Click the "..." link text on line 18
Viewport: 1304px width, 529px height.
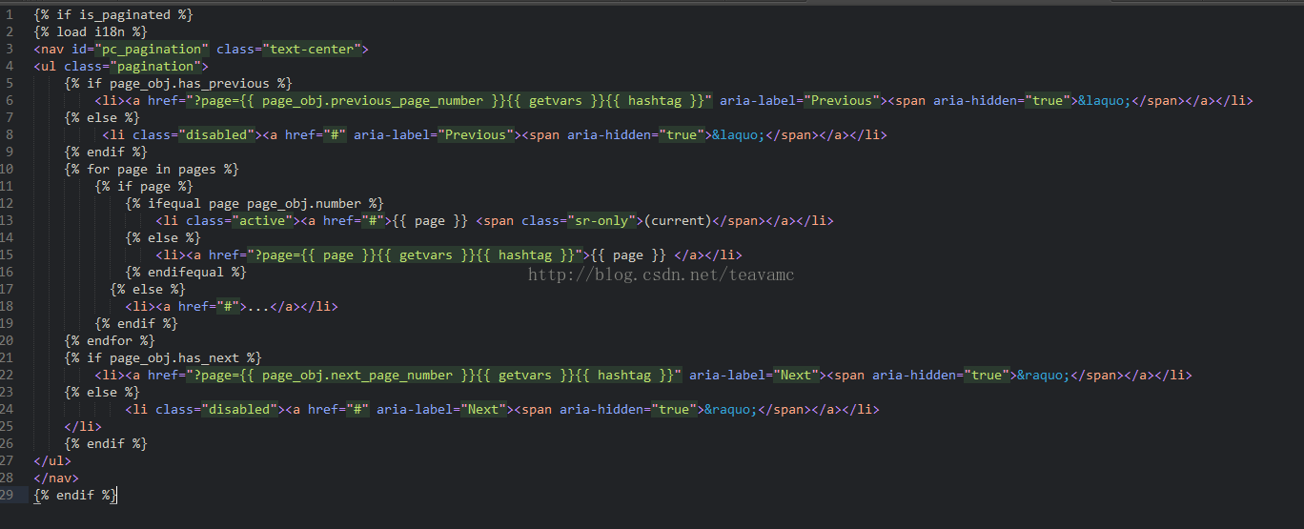(258, 307)
